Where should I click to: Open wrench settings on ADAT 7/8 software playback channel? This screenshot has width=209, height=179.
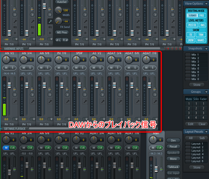click(155, 101)
